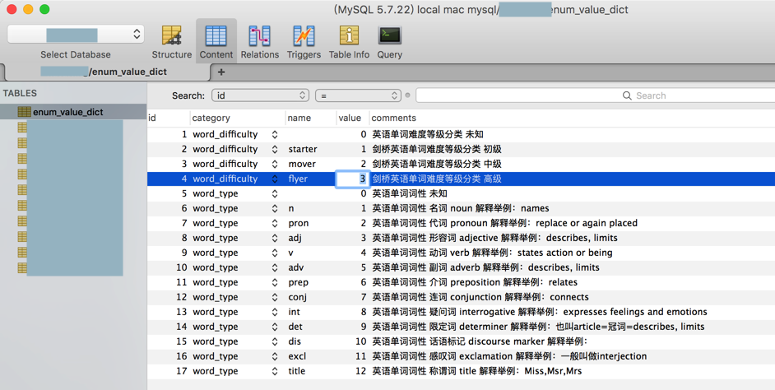The width and height of the screenshot is (775, 390).
Task: Open category stepper for row 5
Action: (275, 193)
